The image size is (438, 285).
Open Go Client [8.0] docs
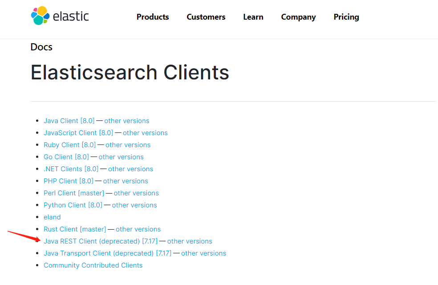coord(66,157)
